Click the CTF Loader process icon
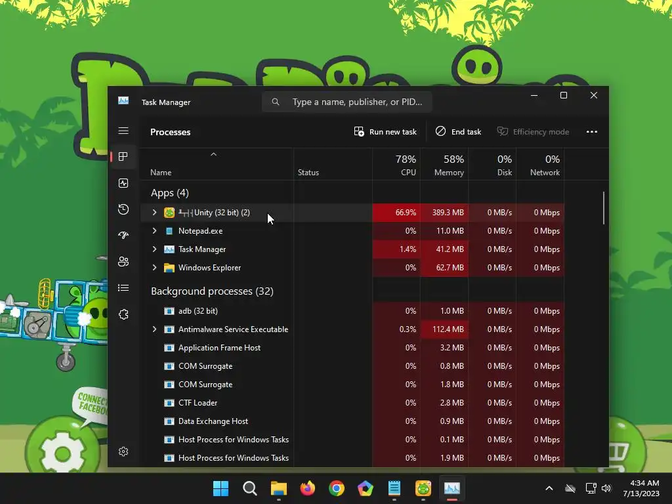Viewport: 672px width, 504px height. 169,403
